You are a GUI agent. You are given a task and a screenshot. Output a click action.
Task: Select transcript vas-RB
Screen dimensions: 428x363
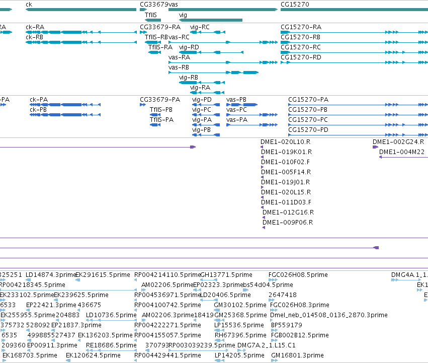213,72
